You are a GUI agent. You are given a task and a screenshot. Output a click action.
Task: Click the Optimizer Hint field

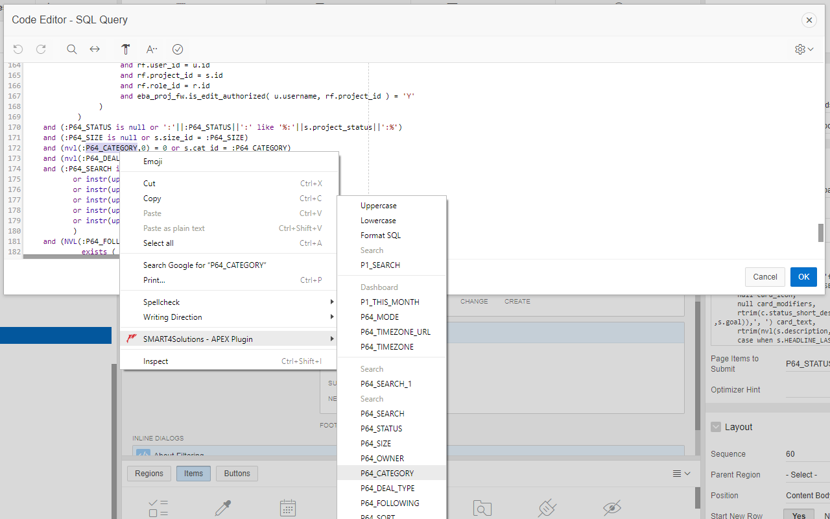pyautogui.click(x=807, y=390)
